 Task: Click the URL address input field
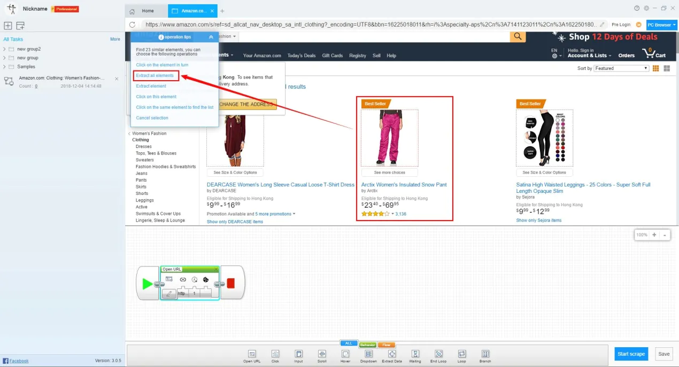pyautogui.click(x=371, y=25)
